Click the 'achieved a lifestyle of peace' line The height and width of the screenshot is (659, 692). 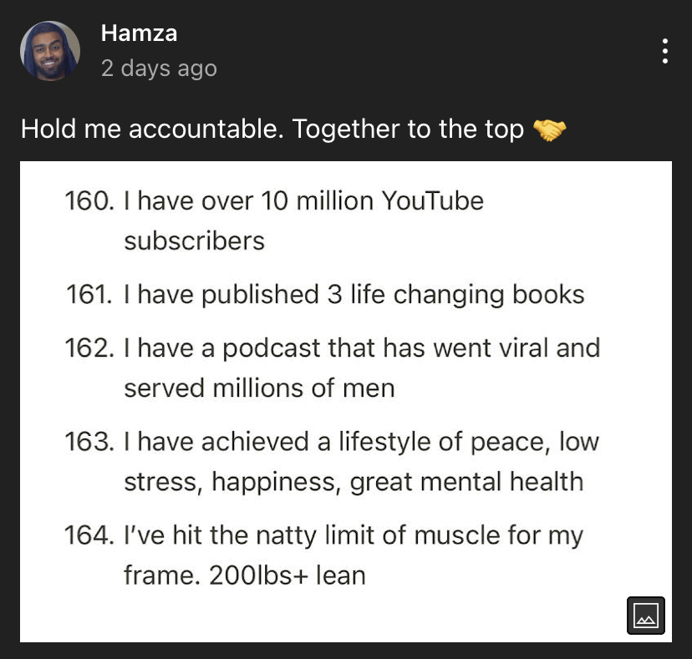361,442
